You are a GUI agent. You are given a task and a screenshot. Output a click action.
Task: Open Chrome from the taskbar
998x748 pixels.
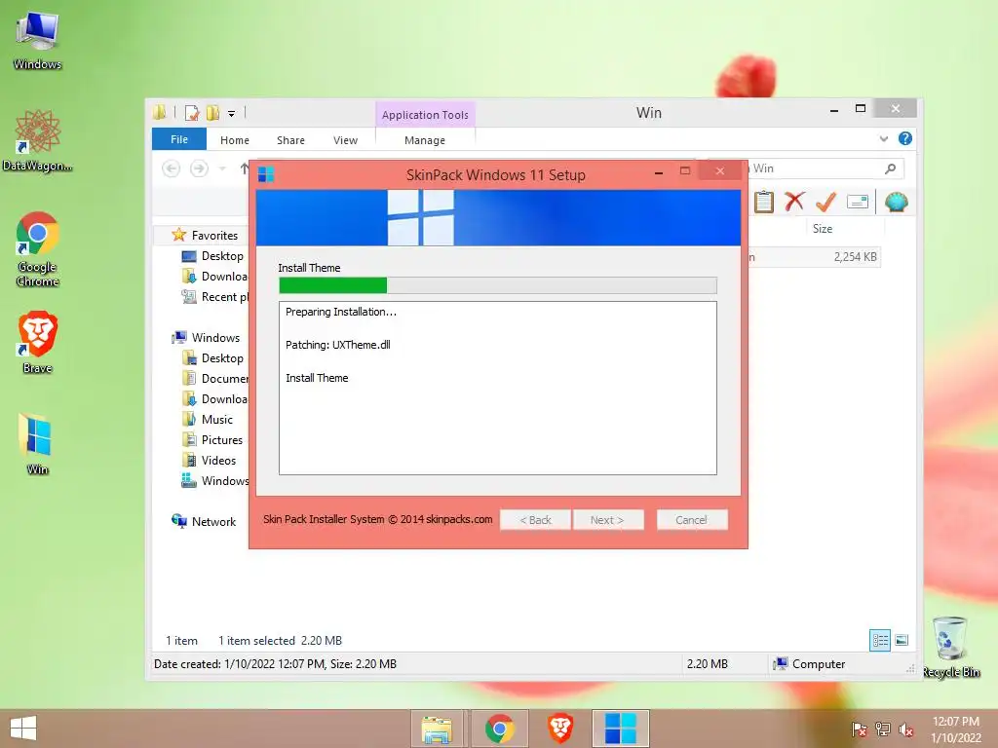500,729
